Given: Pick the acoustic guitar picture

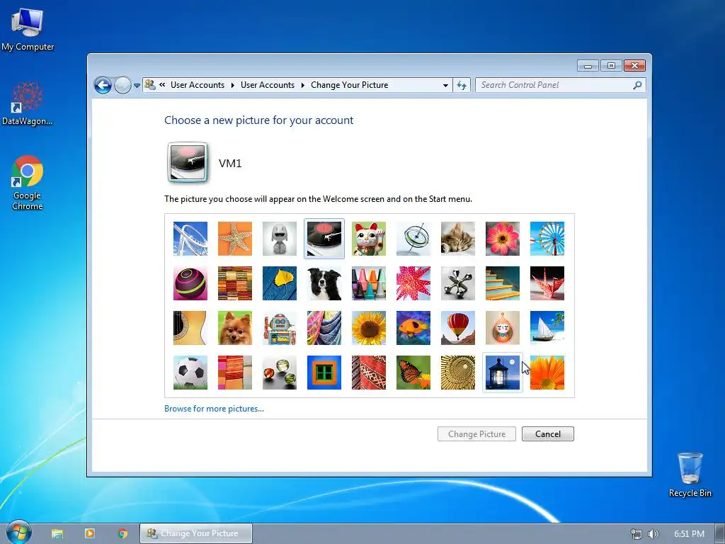Looking at the screenshot, I should [190, 328].
